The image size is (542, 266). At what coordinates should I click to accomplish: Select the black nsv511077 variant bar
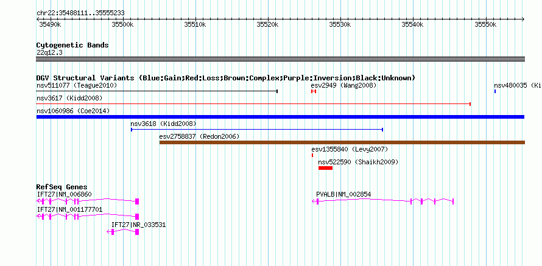[x=157, y=91]
